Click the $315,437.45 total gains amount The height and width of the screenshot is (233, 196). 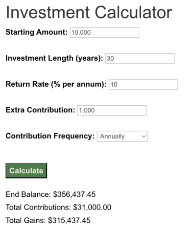pyautogui.click(x=69, y=220)
